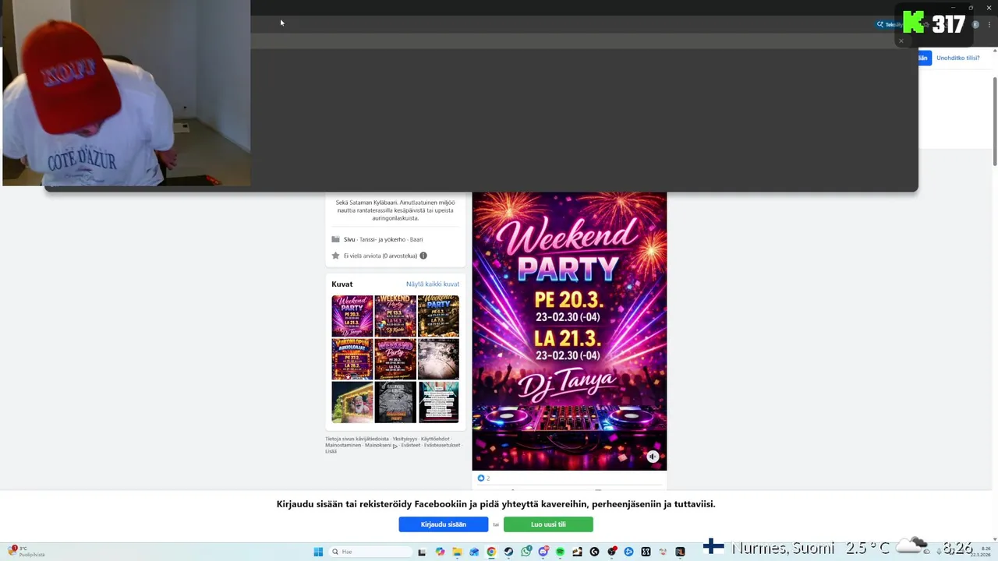Screen dimensions: 998x561
Task: Open the Viikonlopun aukioloajat photo thumbnail
Action: pyautogui.click(x=352, y=358)
